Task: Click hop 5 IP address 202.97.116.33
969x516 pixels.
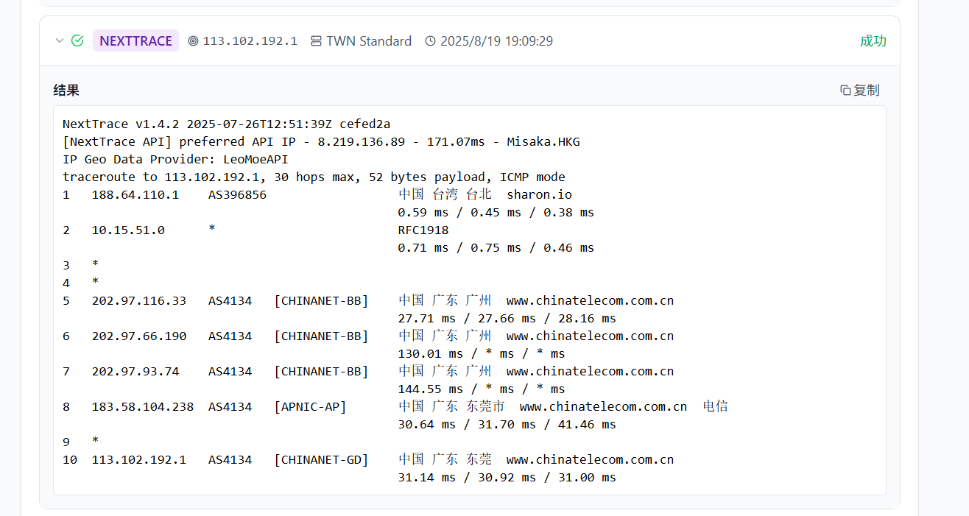Action: [138, 300]
